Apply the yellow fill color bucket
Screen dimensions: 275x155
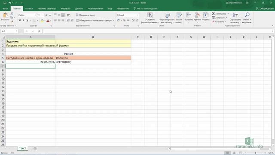42,20
